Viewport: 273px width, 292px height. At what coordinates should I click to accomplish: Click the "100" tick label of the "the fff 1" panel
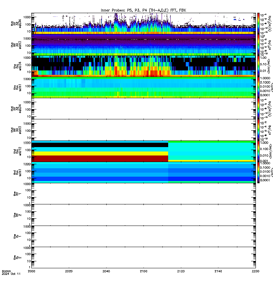point(28,190)
